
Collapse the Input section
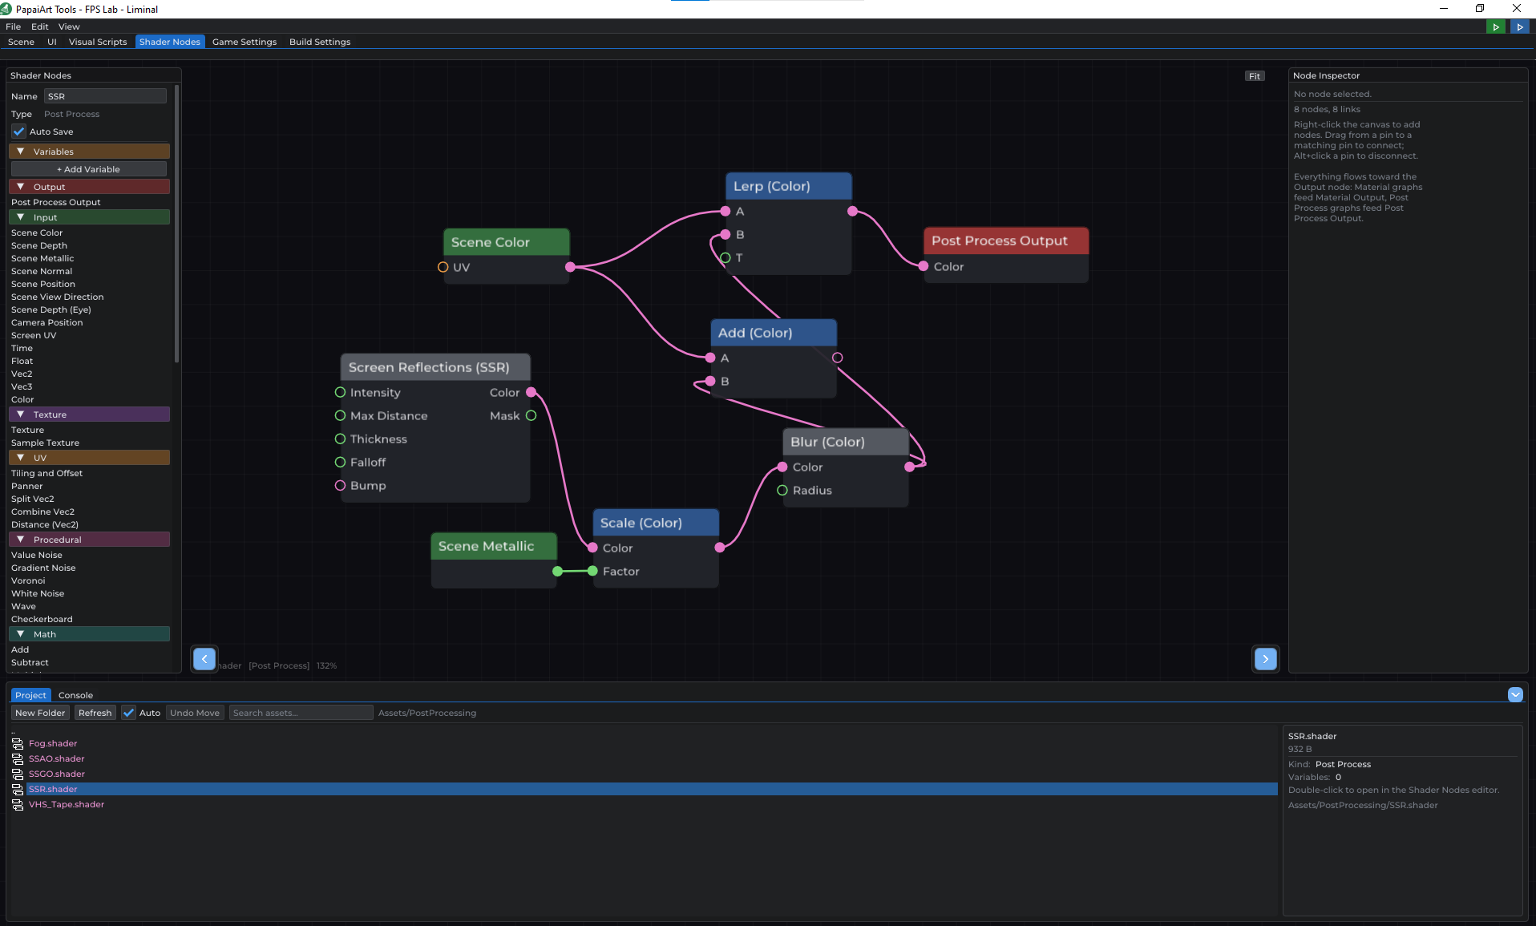[x=89, y=217]
